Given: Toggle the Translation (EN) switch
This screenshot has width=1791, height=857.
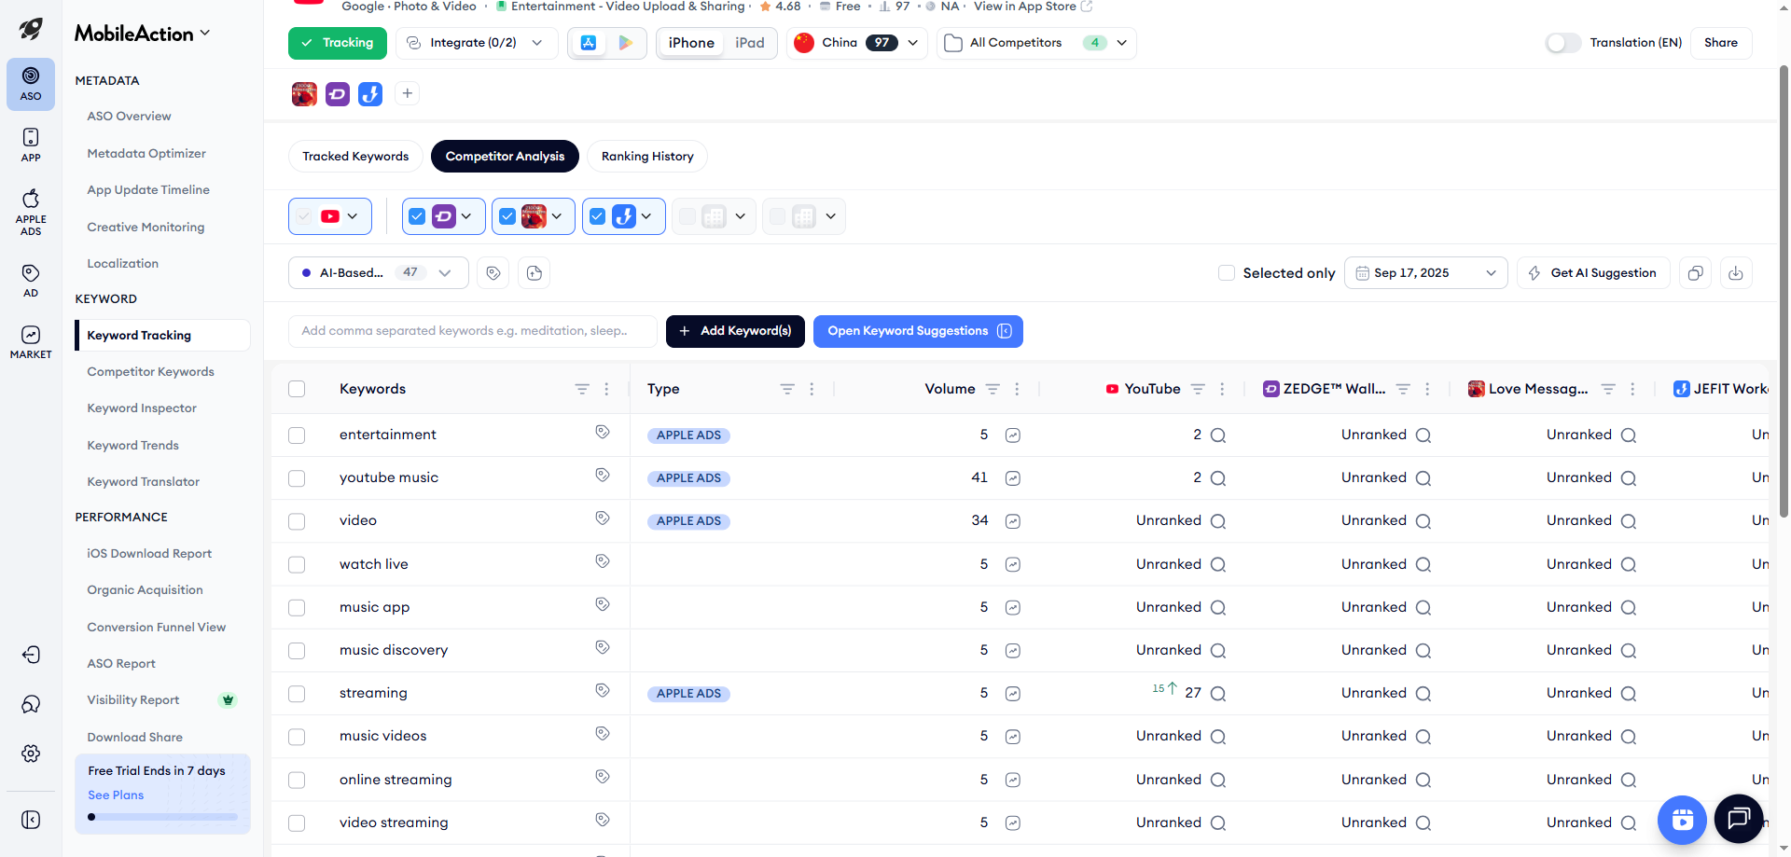Looking at the screenshot, I should point(1562,43).
